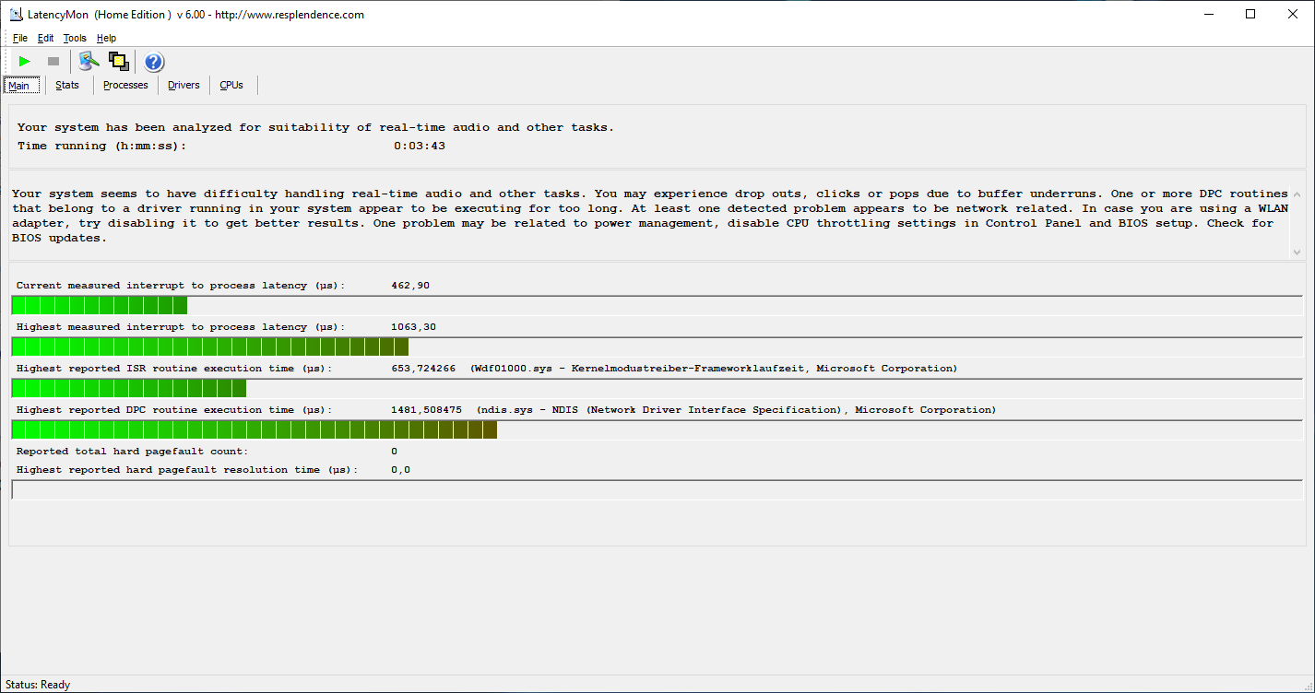Click the grey stop monitor icon
1315x693 pixels.
[x=53, y=62]
